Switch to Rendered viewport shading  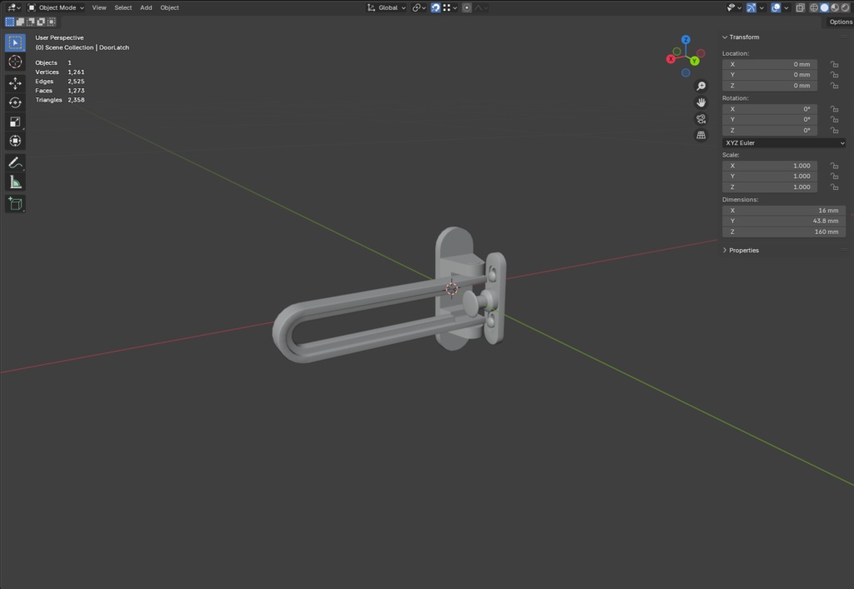[x=845, y=7]
